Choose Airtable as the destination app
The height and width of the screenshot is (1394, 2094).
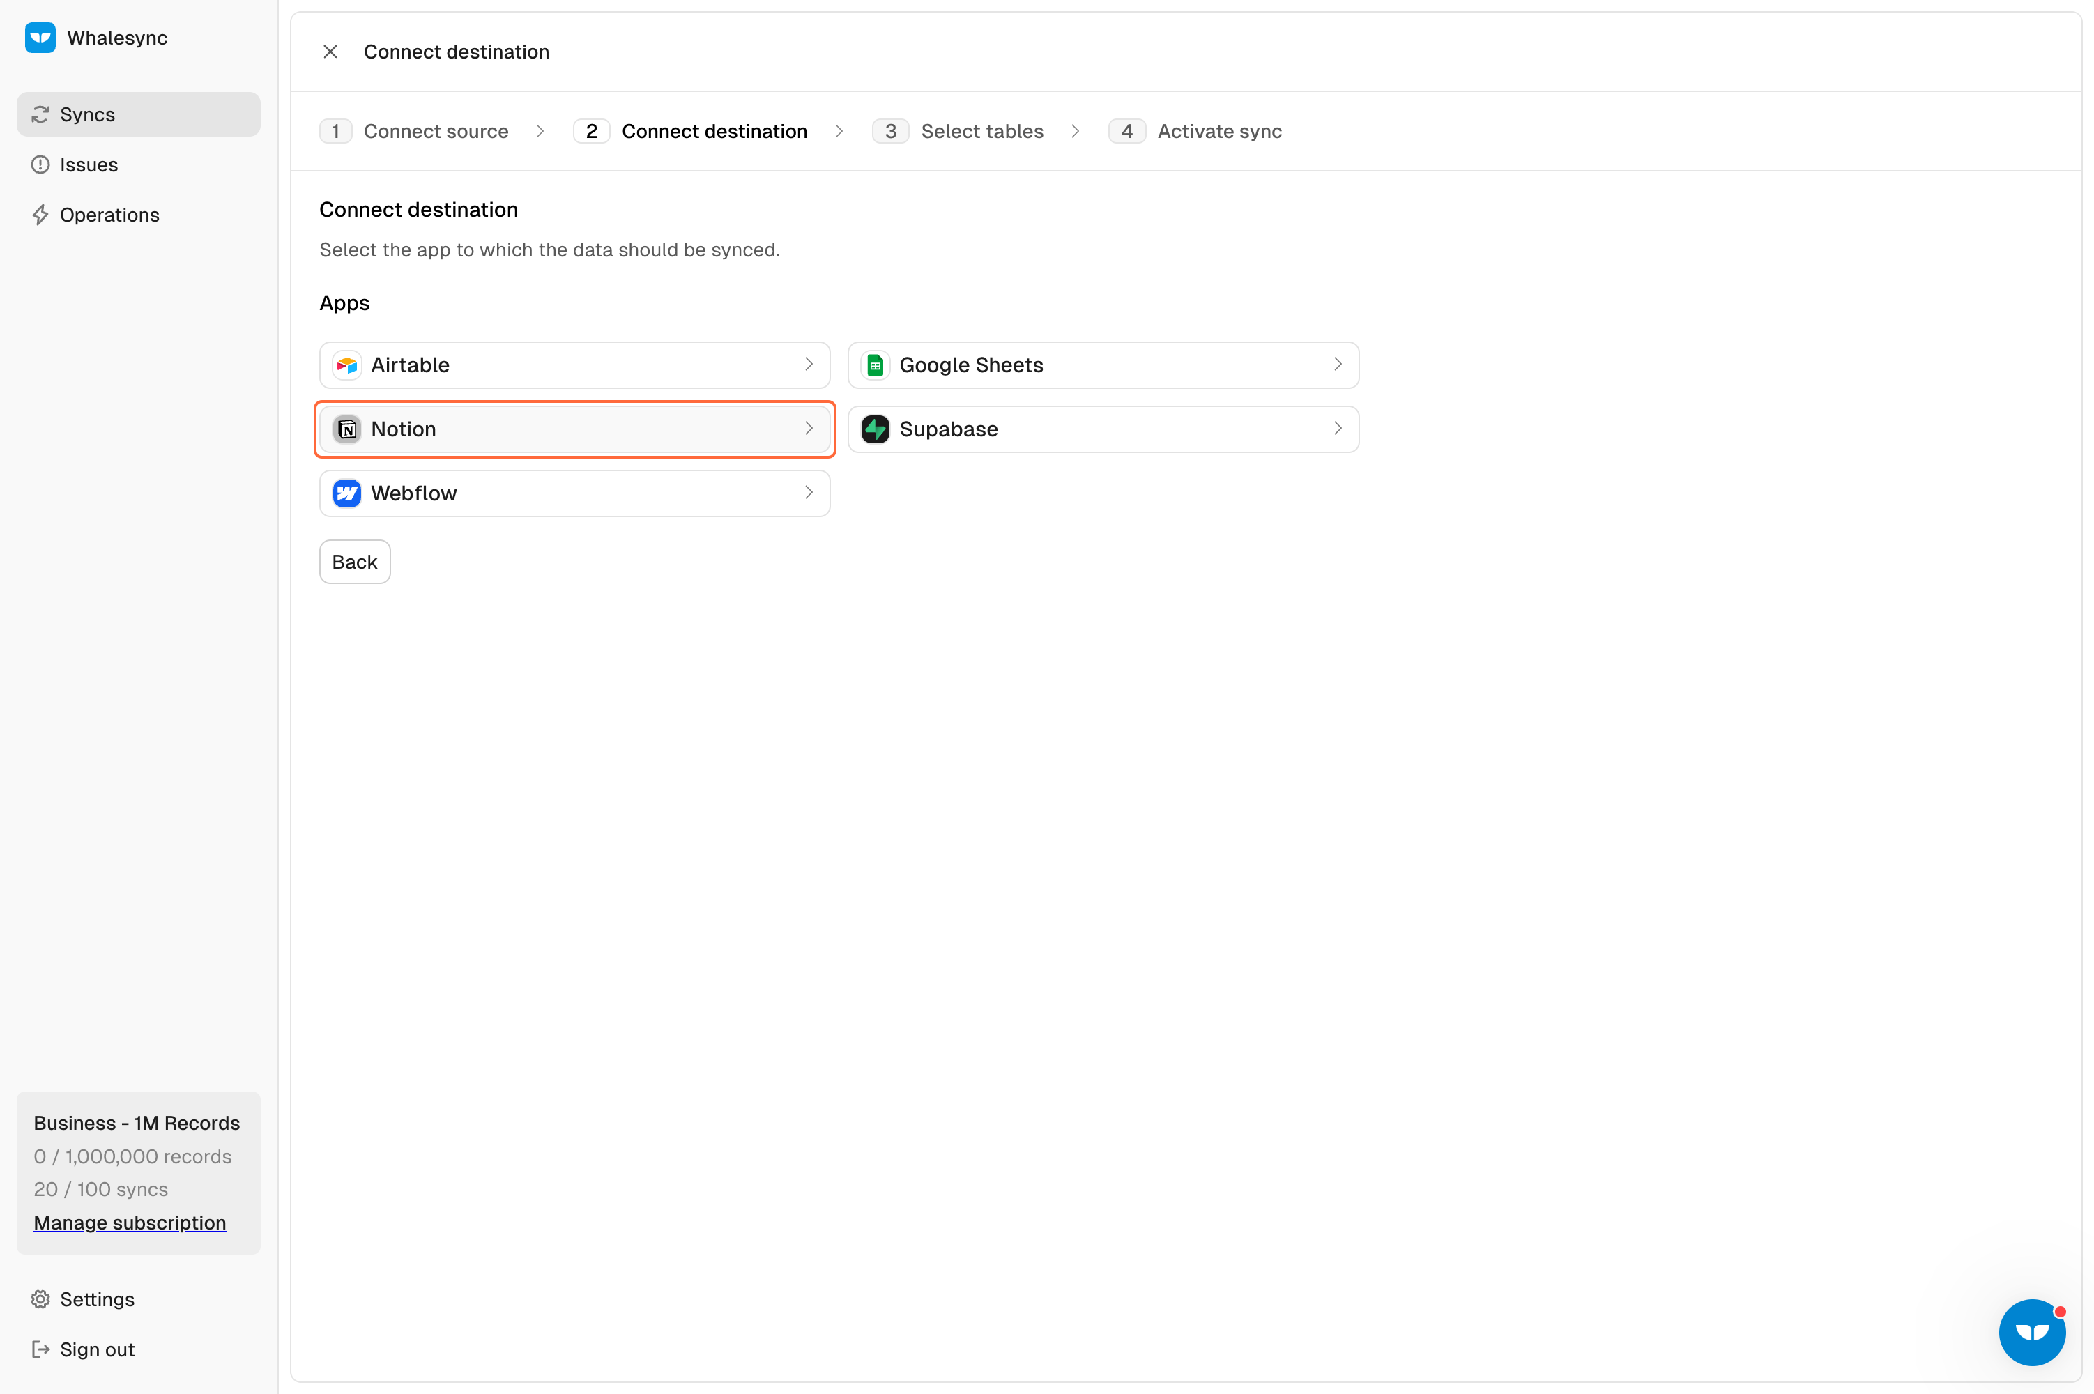574,365
